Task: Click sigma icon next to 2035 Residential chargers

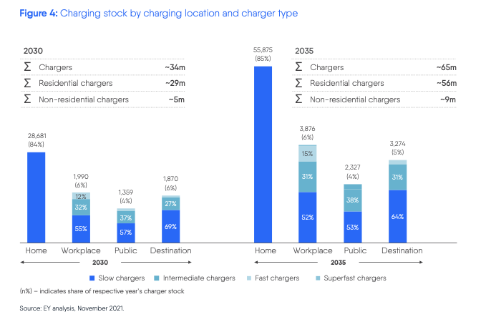Action: coord(299,83)
